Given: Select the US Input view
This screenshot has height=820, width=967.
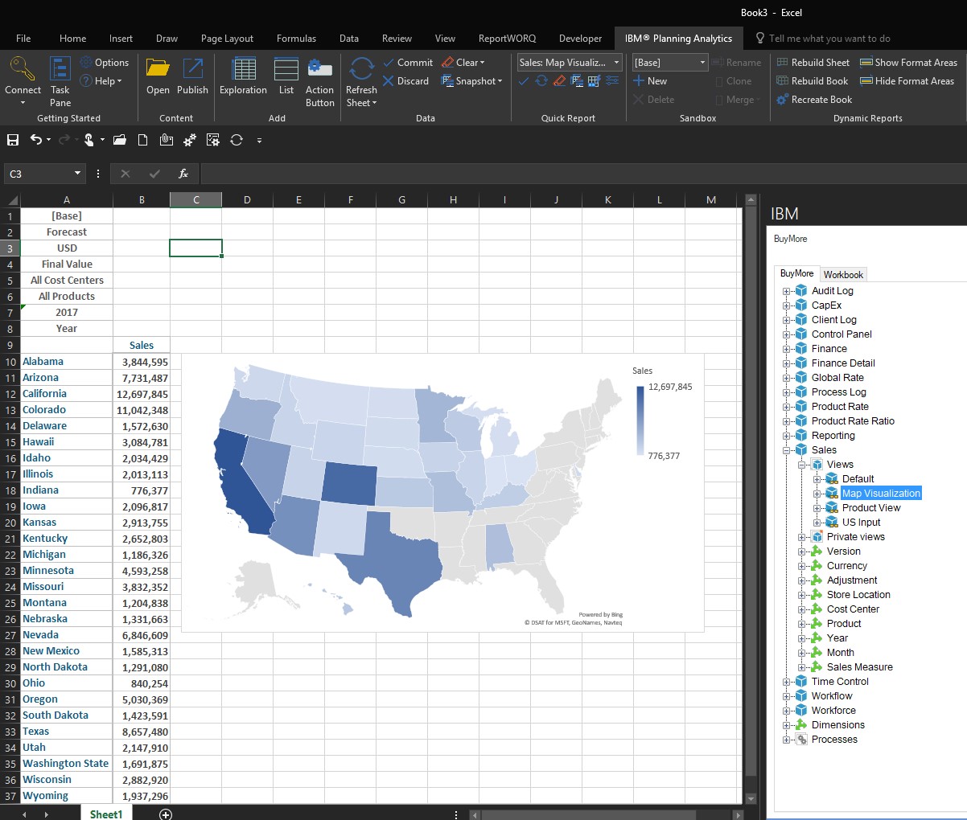Looking at the screenshot, I should pyautogui.click(x=861, y=523).
